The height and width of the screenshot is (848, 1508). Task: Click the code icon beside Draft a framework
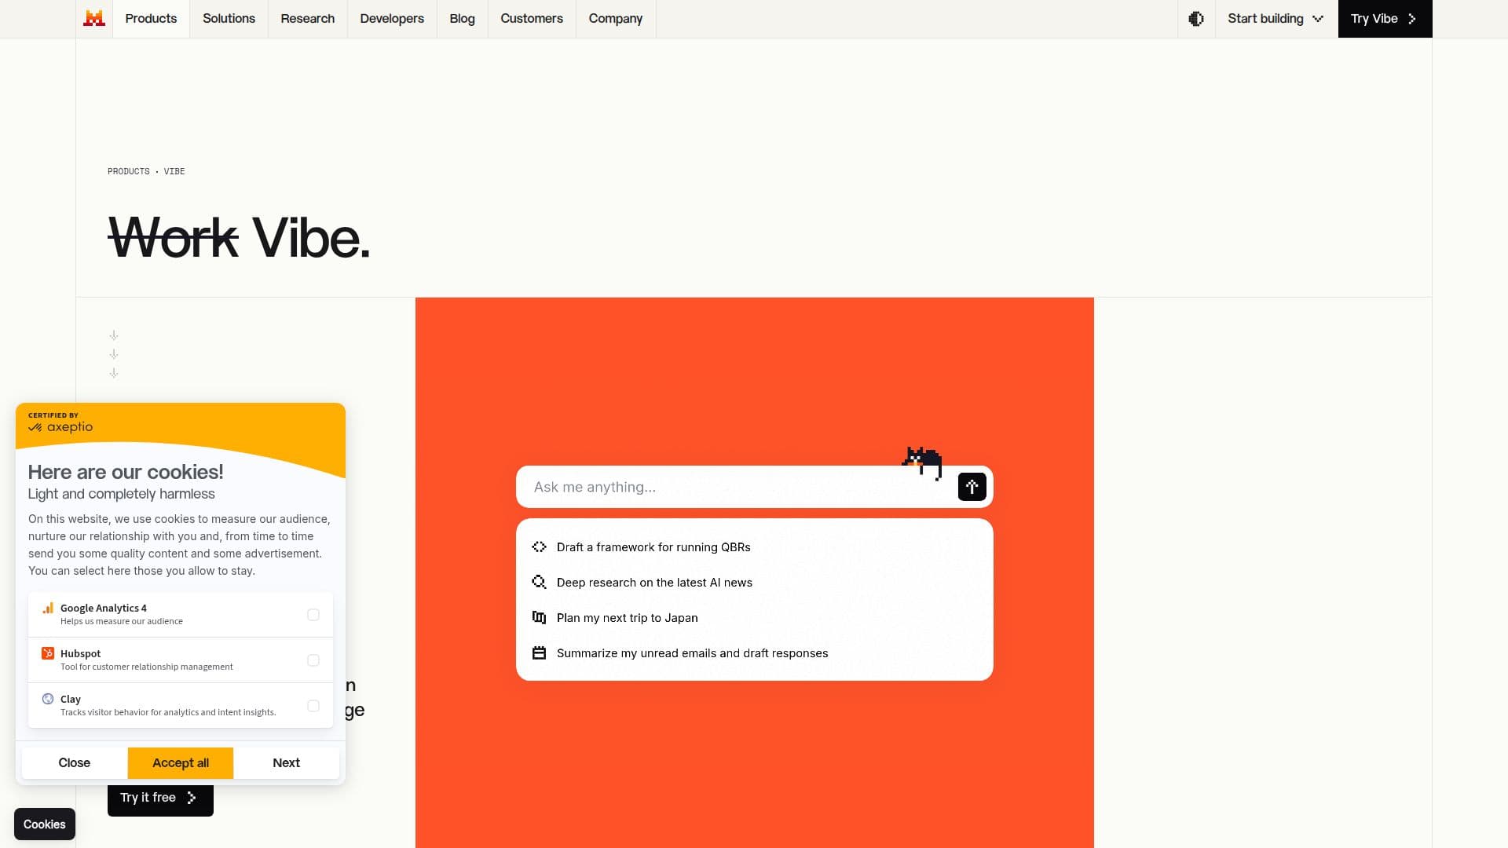(539, 547)
